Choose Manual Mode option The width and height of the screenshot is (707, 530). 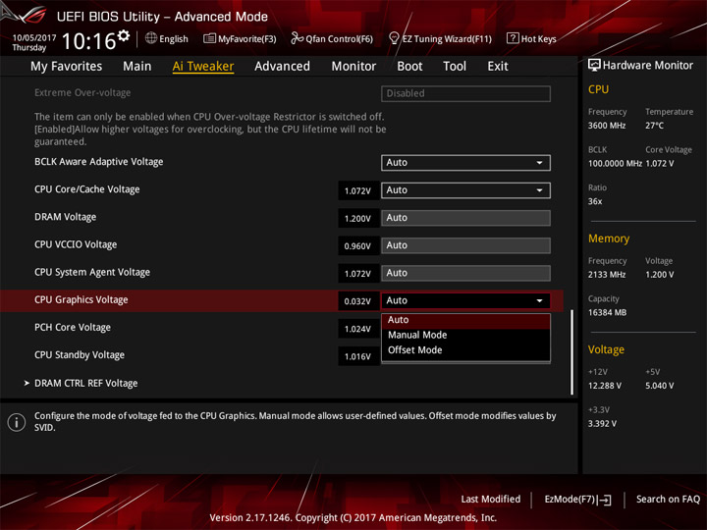[x=465, y=335]
